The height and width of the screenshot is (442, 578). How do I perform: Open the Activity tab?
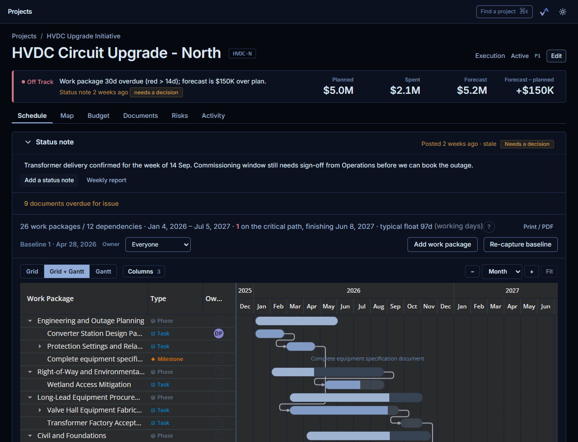(213, 116)
